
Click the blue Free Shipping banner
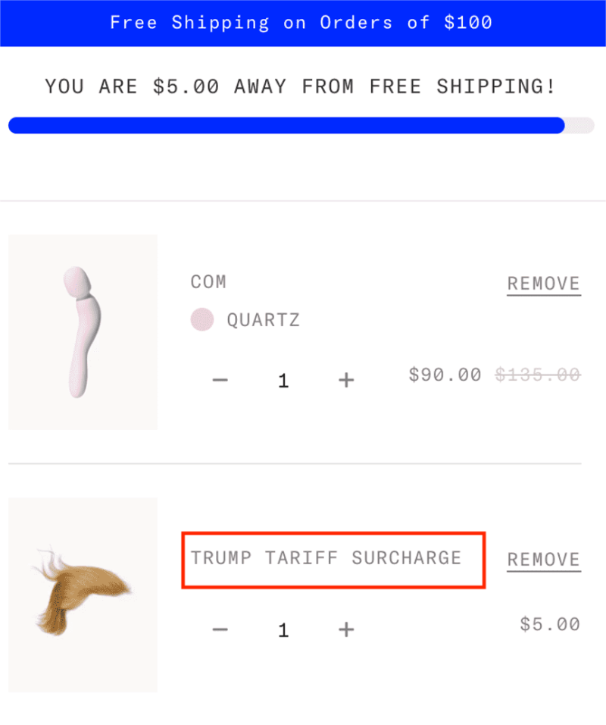[303, 23]
